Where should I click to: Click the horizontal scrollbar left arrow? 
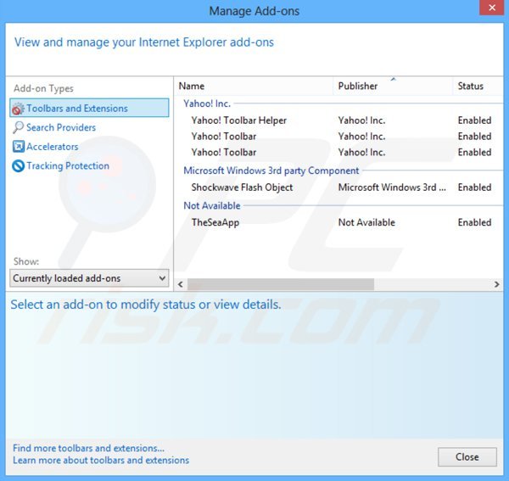181,285
